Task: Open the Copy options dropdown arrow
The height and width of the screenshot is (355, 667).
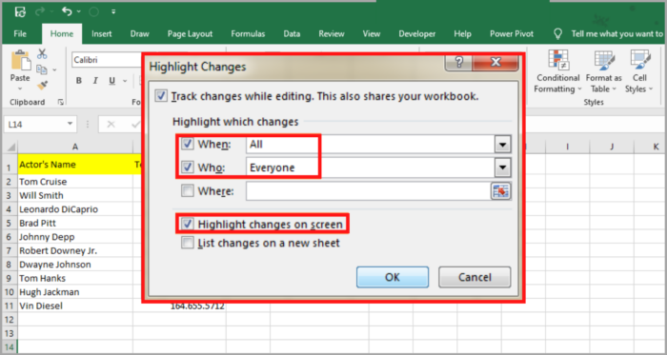Action: pos(54,69)
